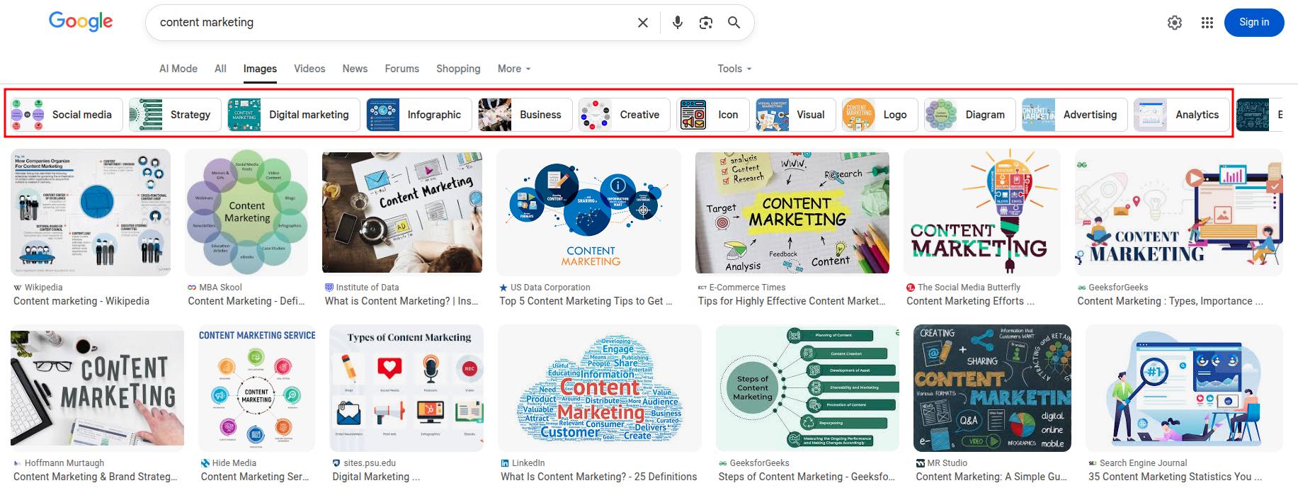Filter by the Icon chip
The height and width of the screenshot is (488, 1298).
(x=712, y=115)
